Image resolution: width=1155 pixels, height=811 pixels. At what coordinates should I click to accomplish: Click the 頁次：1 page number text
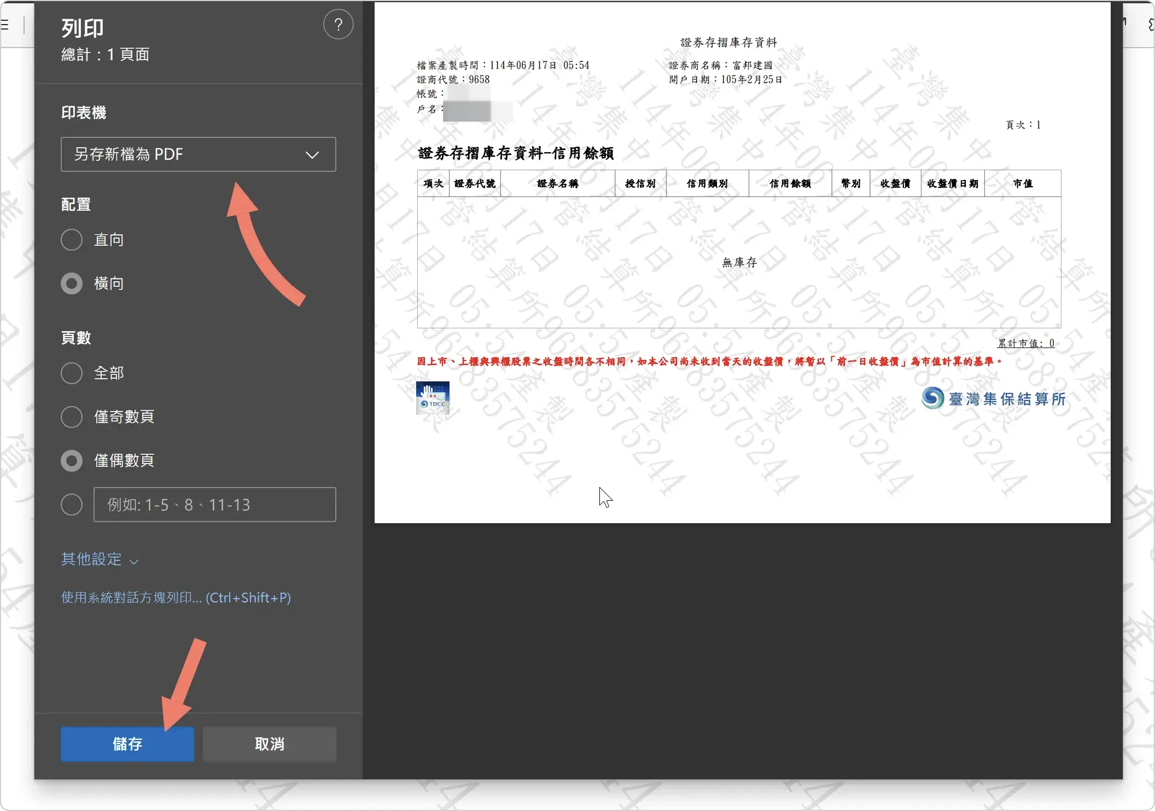[1023, 125]
